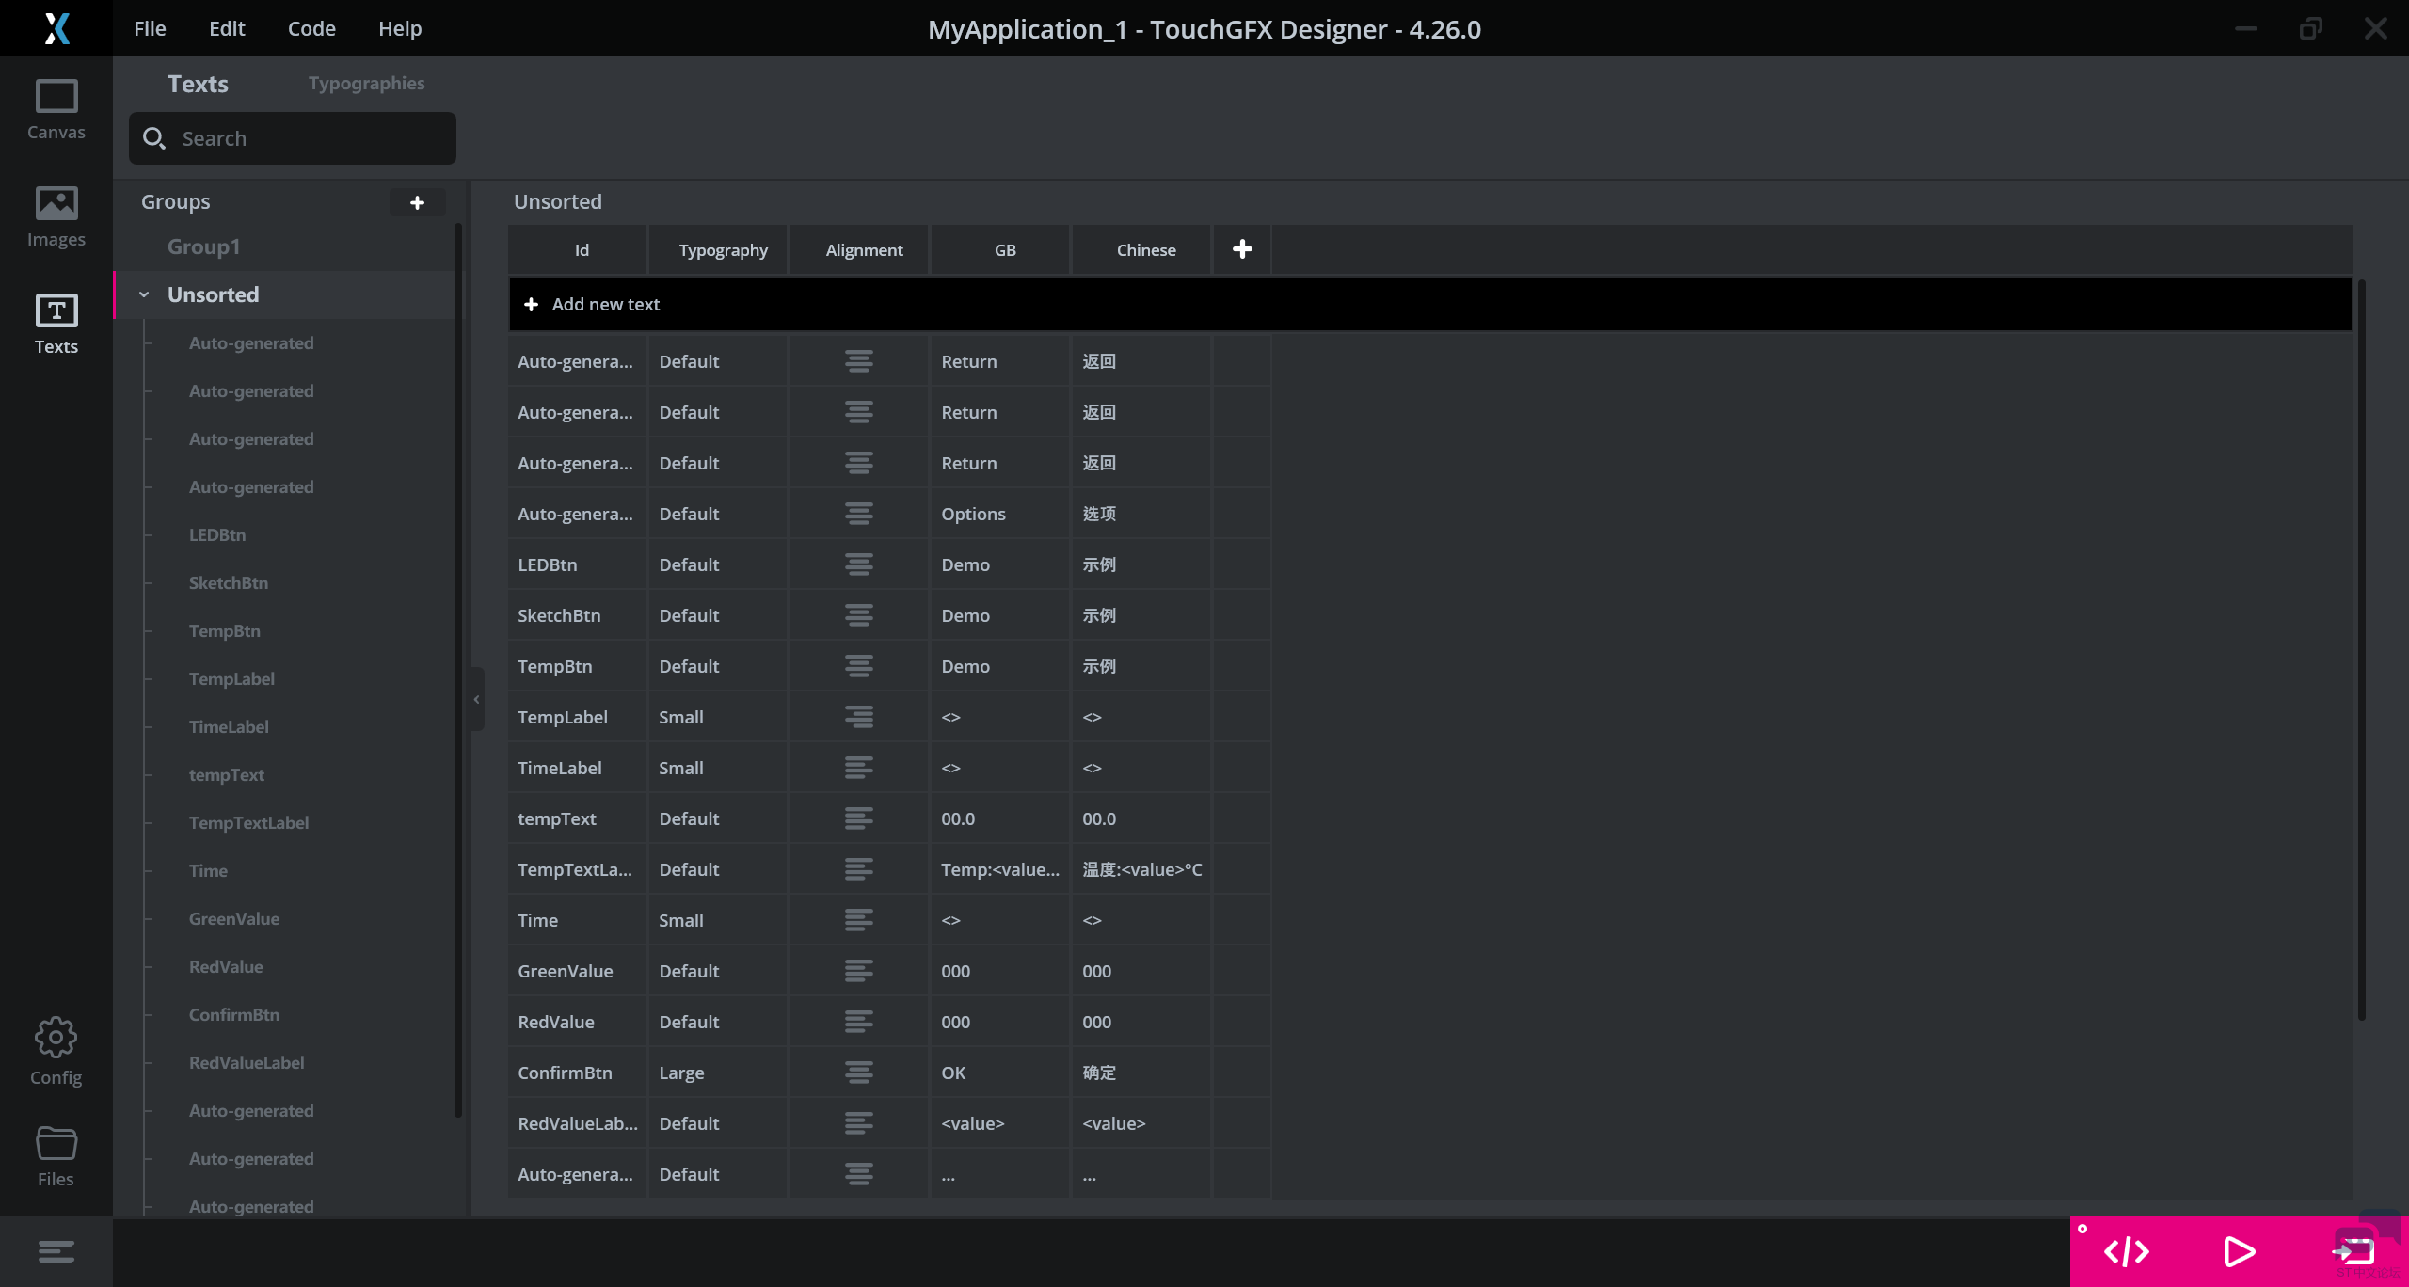Add new group plus icon

[x=417, y=202]
